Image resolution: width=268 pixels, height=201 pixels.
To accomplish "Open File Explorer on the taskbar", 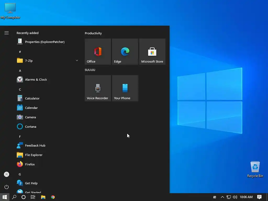I will click(43, 197).
